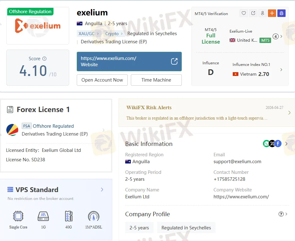
Task: Click the risk alert message text
Action: coord(197,118)
